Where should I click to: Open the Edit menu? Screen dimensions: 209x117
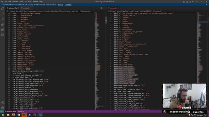[9, 2]
